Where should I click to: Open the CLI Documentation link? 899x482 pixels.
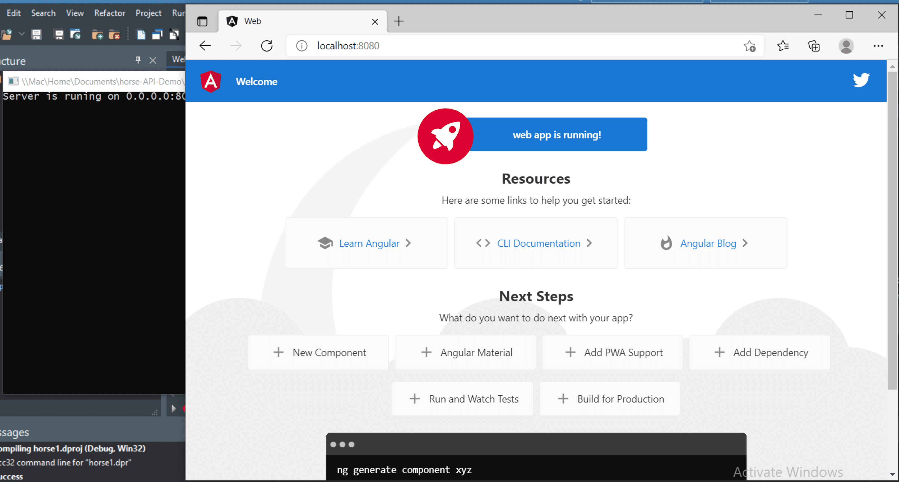click(536, 243)
